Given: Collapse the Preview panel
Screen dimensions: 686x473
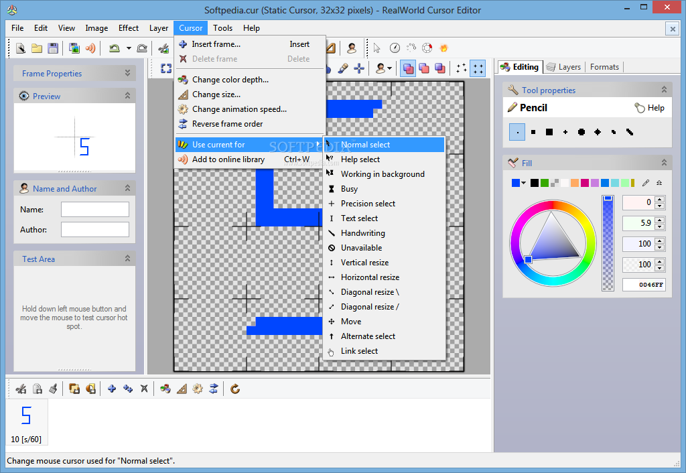Looking at the screenshot, I should pos(127,95).
